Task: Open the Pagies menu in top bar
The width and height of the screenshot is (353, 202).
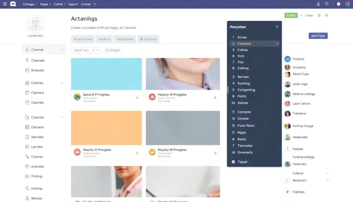Action: pyautogui.click(x=45, y=4)
